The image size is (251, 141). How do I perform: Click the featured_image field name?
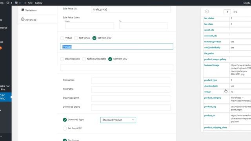(212, 65)
